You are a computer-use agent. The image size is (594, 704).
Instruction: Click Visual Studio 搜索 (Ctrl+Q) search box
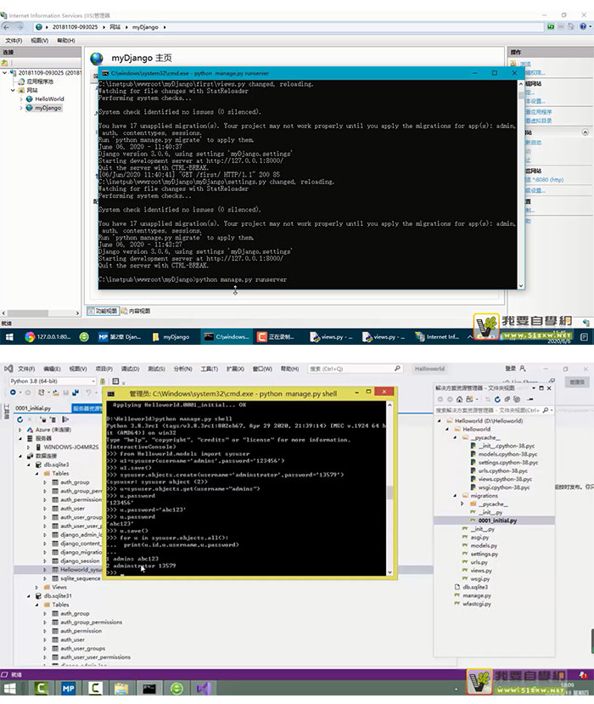coord(355,369)
